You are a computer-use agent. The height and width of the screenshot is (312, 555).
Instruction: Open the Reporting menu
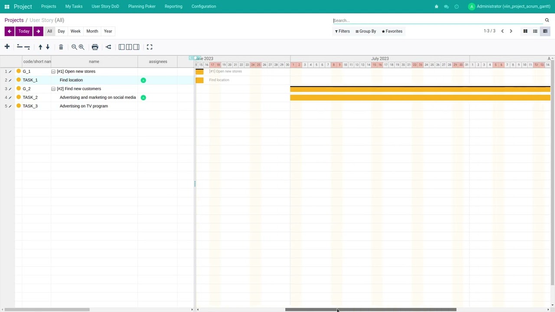pyautogui.click(x=173, y=6)
